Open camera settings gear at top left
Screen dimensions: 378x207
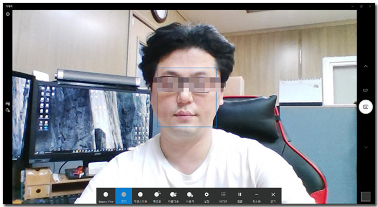(8, 14)
